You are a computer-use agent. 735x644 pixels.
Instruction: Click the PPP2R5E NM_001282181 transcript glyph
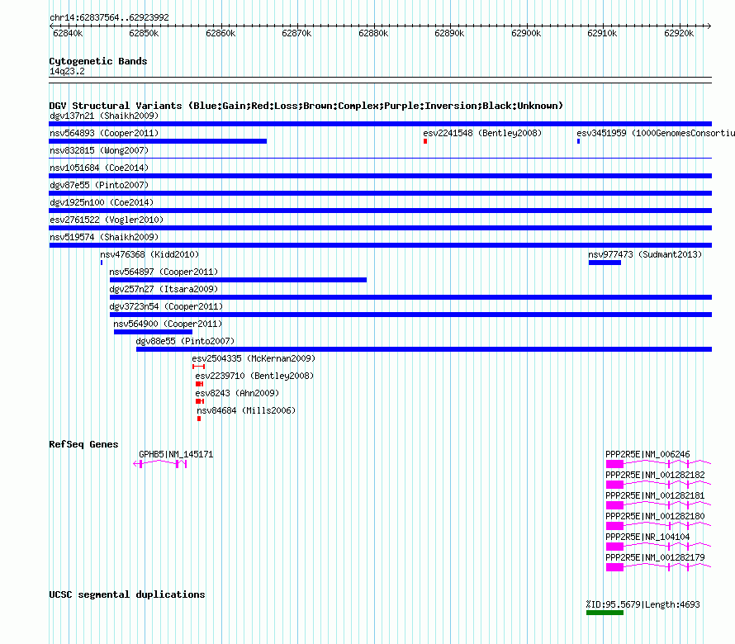pos(658,505)
